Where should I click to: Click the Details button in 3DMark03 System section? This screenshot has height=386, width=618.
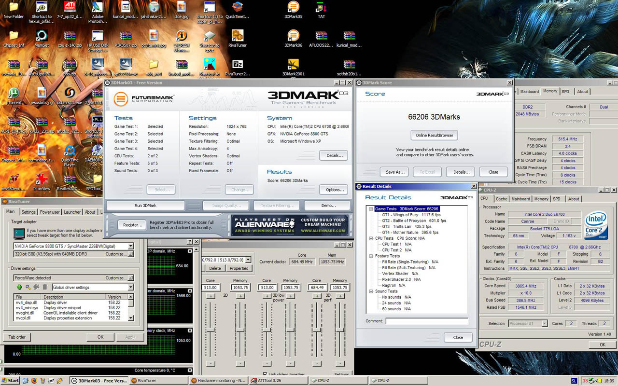click(x=333, y=155)
